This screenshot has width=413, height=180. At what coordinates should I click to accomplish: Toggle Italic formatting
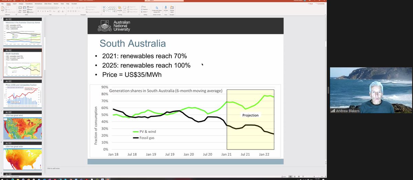(x=40, y=11)
